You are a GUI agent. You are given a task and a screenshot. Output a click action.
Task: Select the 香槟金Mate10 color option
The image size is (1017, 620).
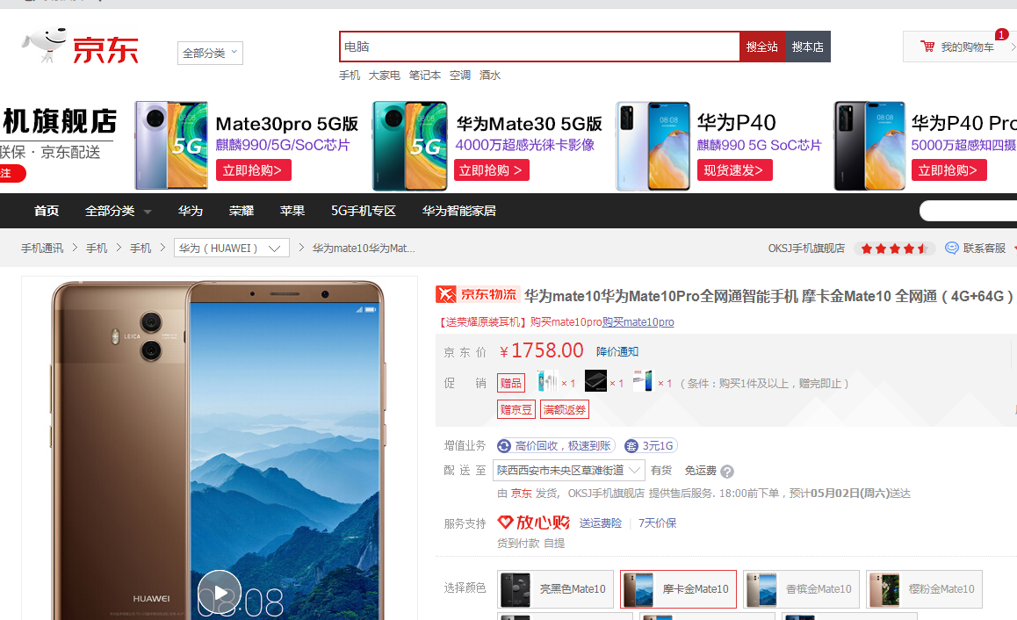pos(801,589)
